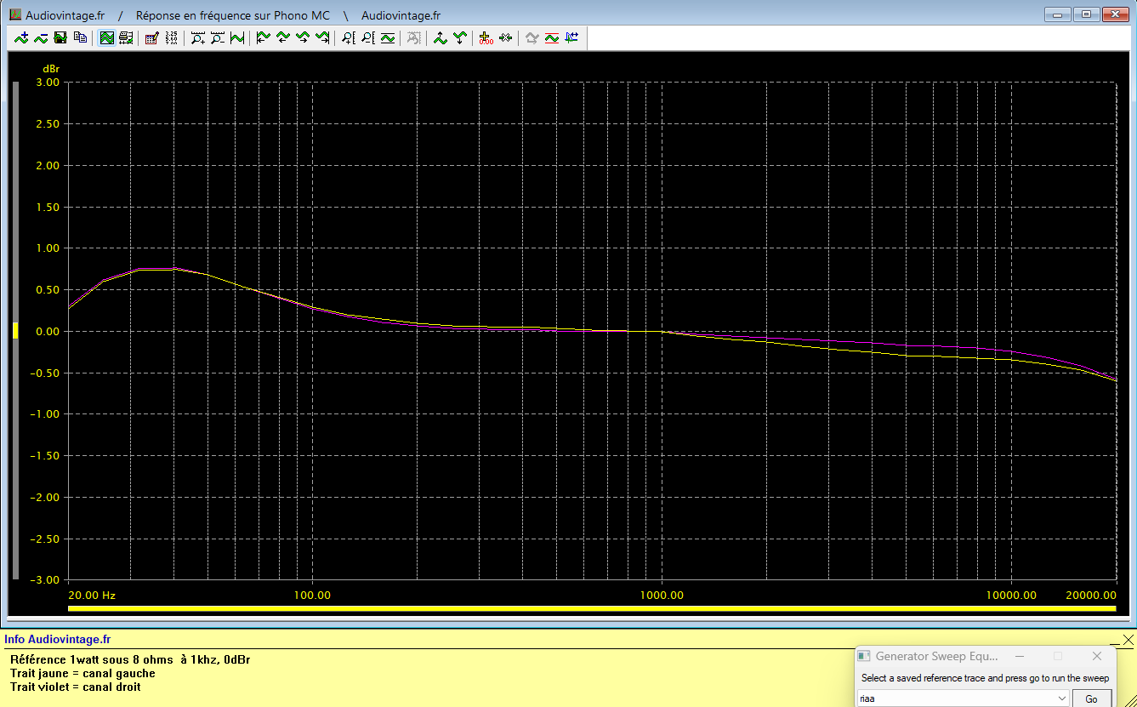Click the remove trace icon with minus sign

pyautogui.click(x=41, y=37)
